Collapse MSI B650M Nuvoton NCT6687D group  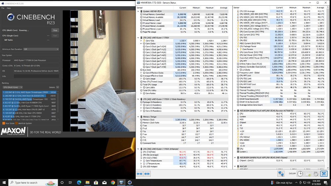[235, 111]
